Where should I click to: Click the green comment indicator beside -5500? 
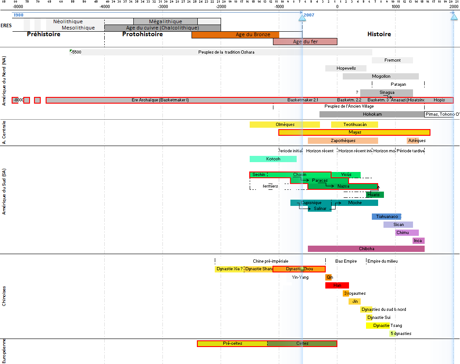tap(71, 51)
